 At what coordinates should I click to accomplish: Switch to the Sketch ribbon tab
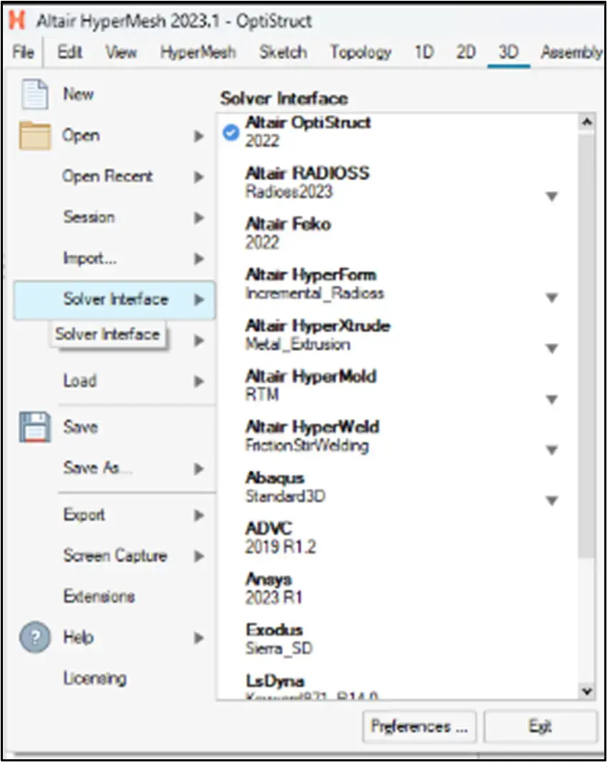(x=283, y=52)
